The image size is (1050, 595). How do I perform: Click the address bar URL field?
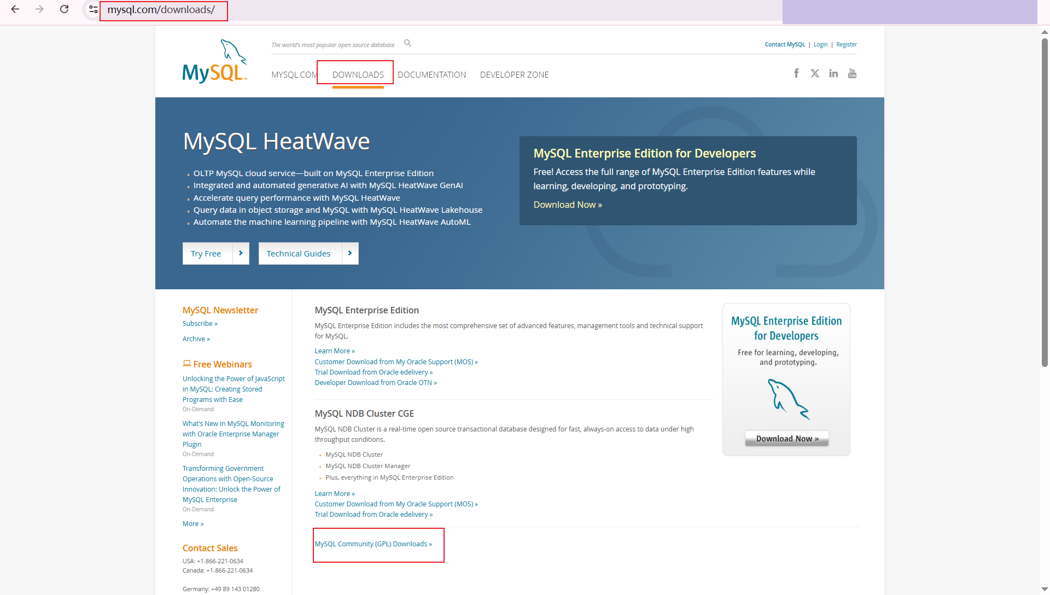(x=161, y=10)
